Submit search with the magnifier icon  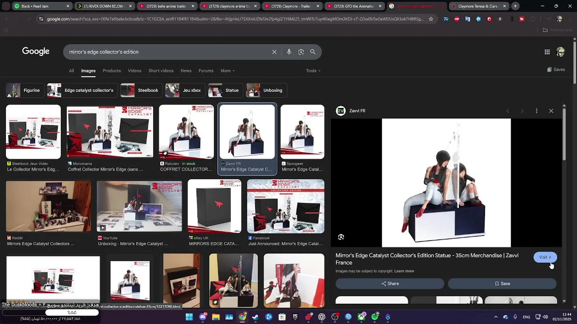313,52
